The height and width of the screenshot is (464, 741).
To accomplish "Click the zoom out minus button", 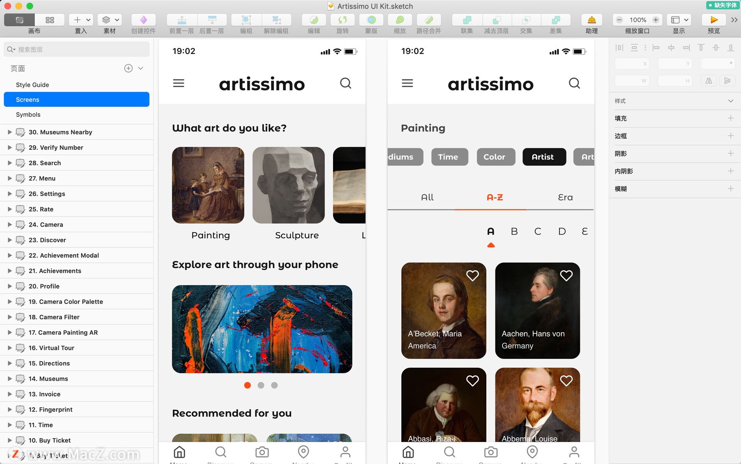I will tap(619, 20).
